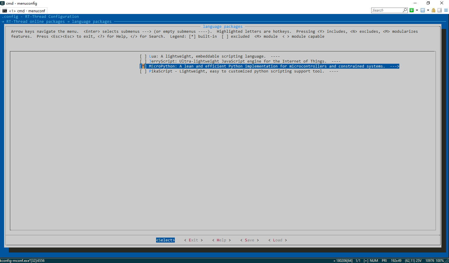Click 'kconfig-mconf.exe*[32]:6556' in status bar
Screen dimensions: 449x263
click(x=23, y=260)
